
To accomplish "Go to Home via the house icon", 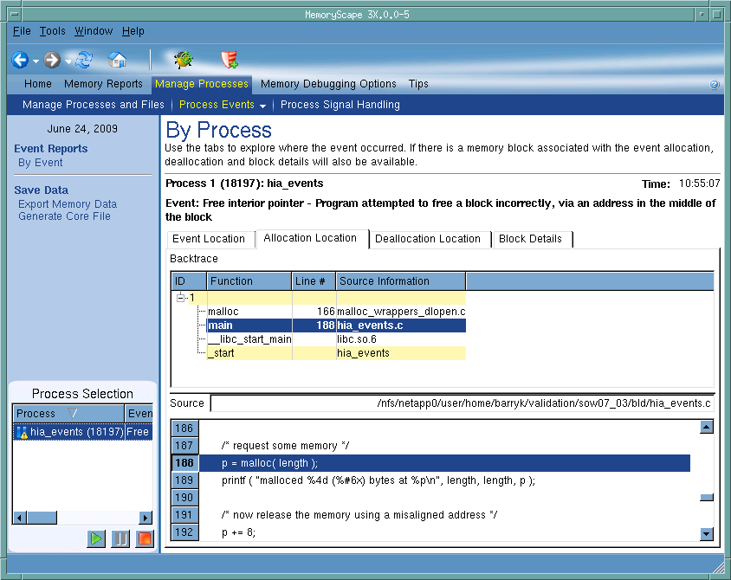I will coord(117,60).
